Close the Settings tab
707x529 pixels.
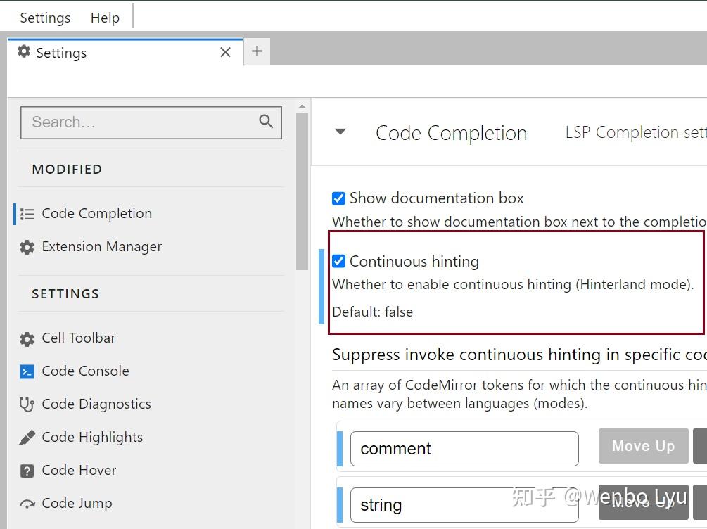point(225,53)
